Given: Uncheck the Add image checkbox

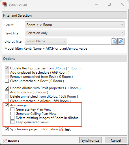Looking at the screenshot, I should click(x=7, y=105).
